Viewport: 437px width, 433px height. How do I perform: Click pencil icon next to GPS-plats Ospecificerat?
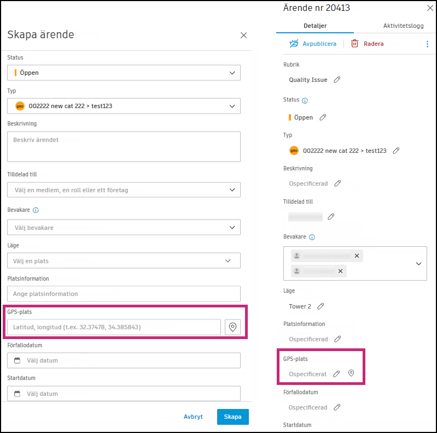click(x=336, y=374)
